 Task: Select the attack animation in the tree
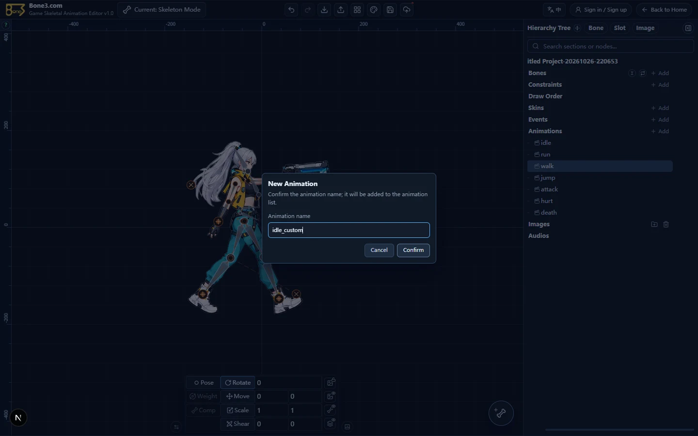(x=600, y=189)
